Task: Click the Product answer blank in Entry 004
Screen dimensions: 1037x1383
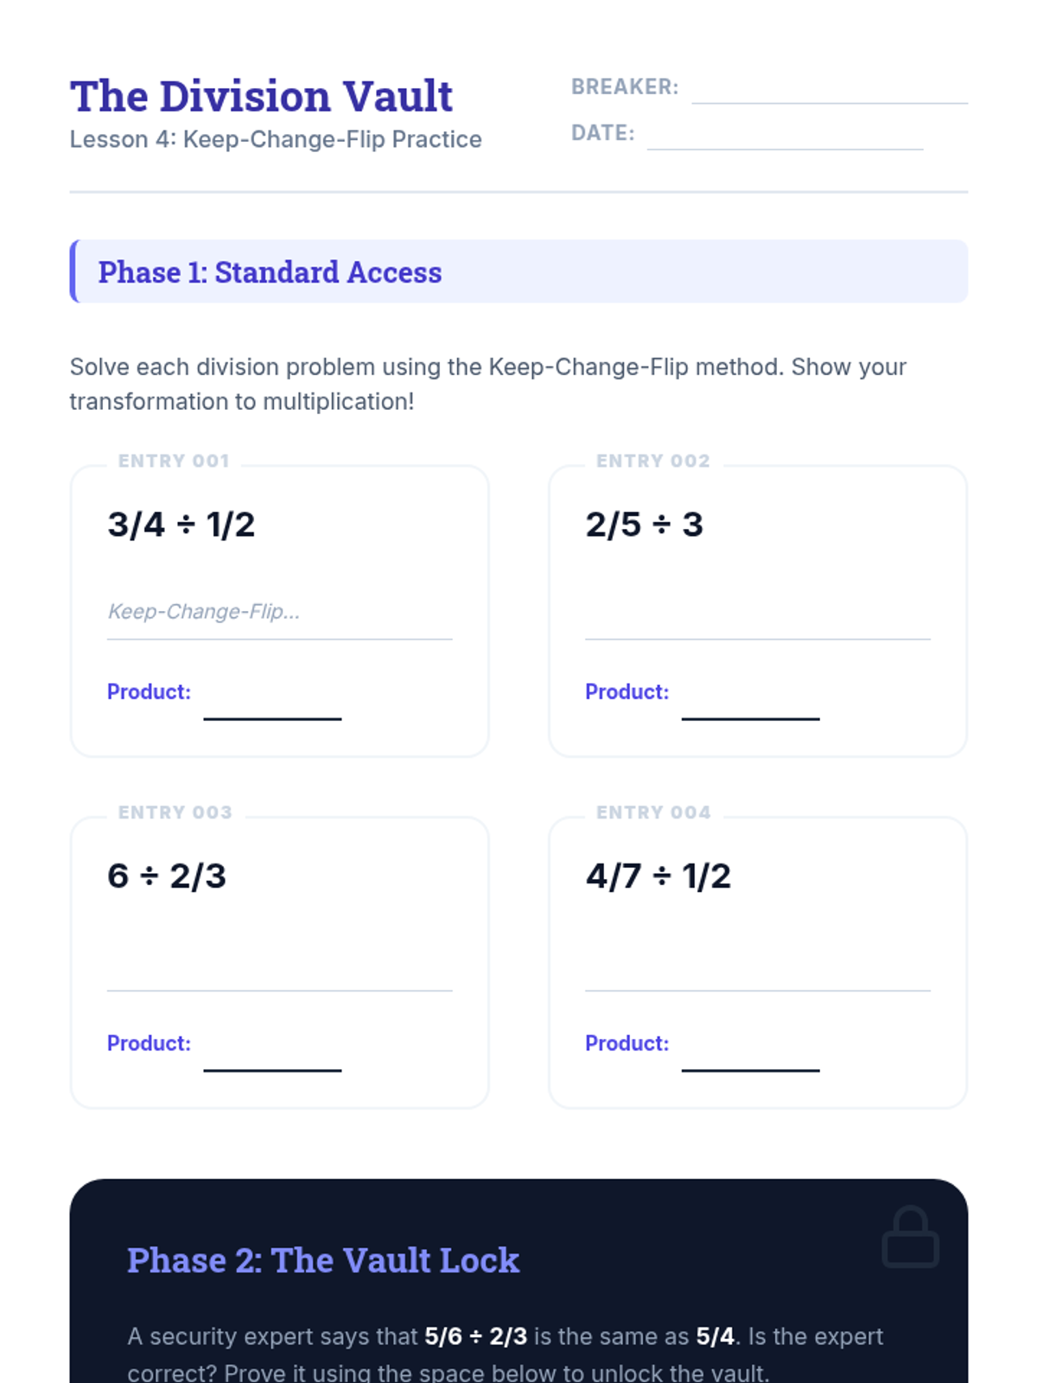Action: [x=750, y=1054]
